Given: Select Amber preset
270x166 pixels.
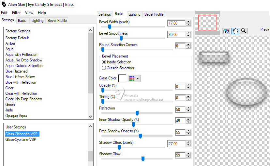Looking at the screenshot, I should (10, 43).
